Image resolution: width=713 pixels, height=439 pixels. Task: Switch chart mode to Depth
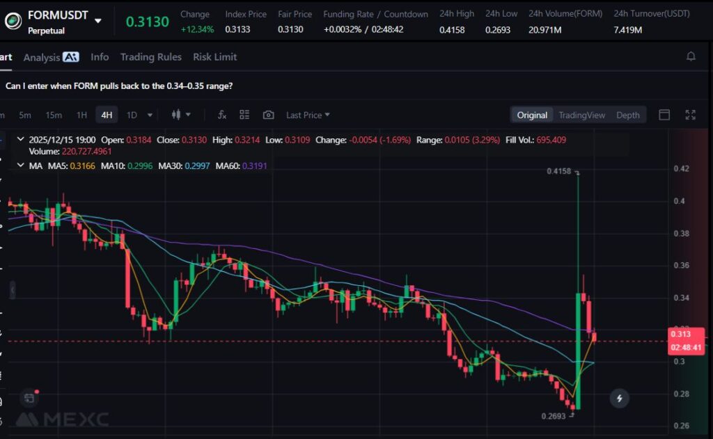627,115
